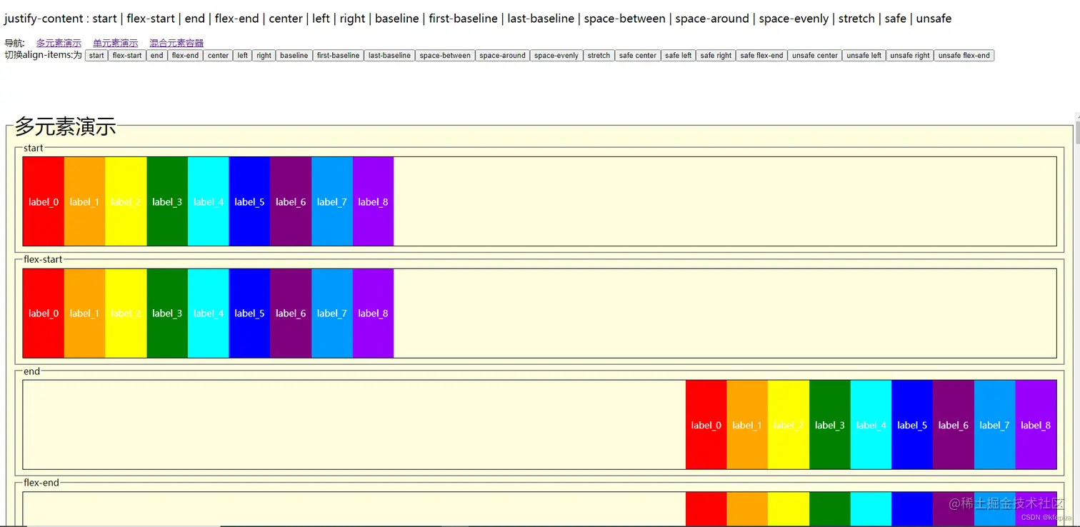Image resolution: width=1080 pixels, height=527 pixels.
Task: Click orange label_1 box in end row
Action: 747,425
